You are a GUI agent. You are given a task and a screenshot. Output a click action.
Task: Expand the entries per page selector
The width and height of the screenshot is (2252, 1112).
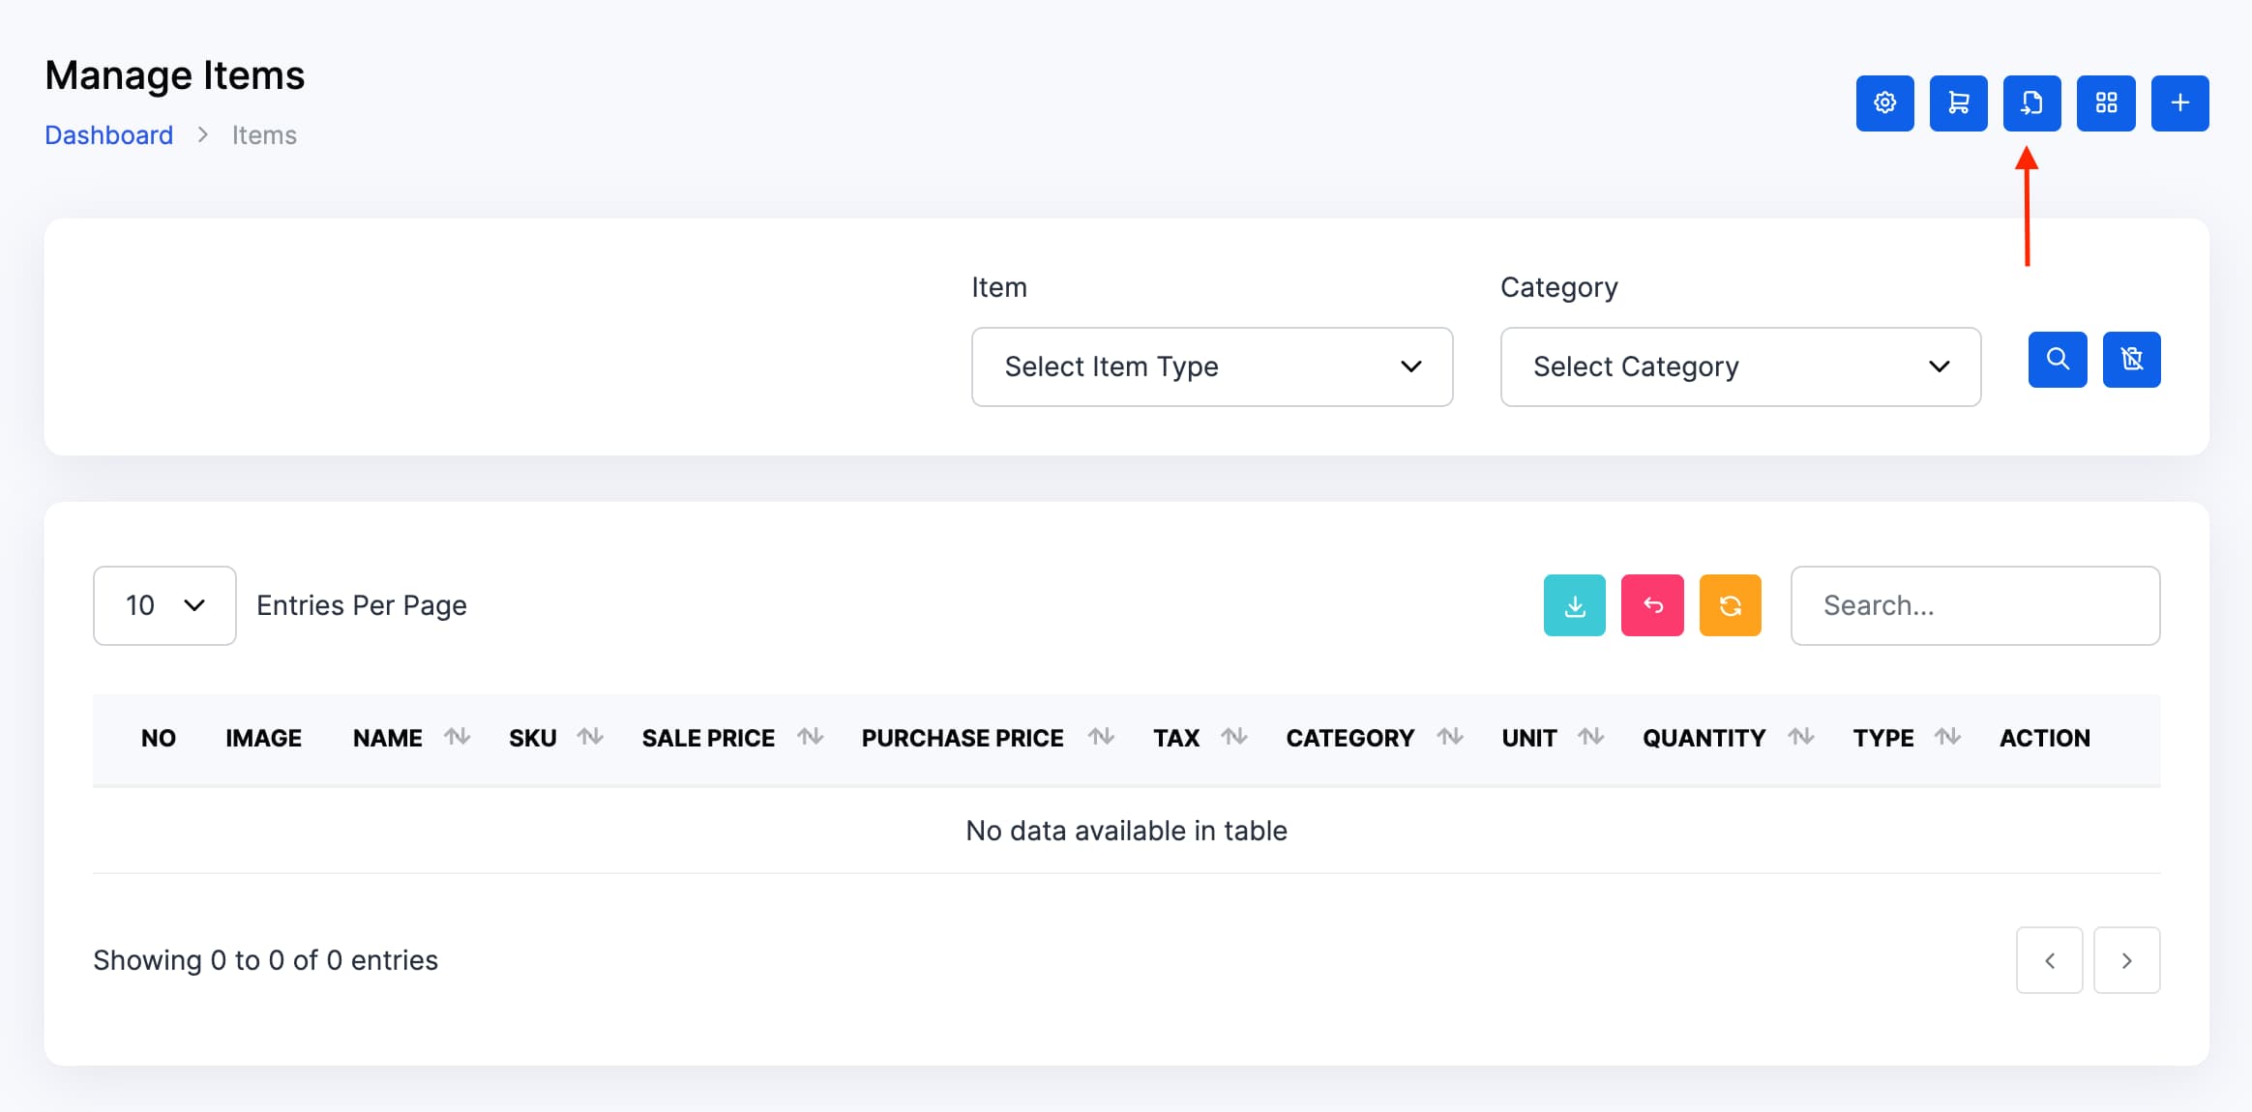[x=164, y=605]
